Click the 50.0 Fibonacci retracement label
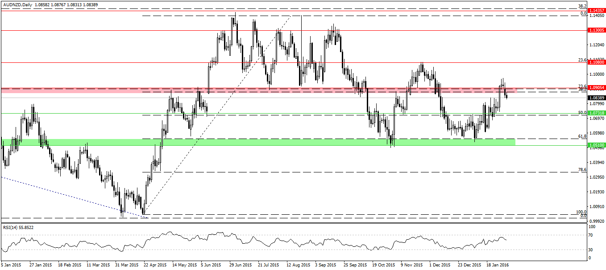This screenshot has width=606, height=270. click(582, 113)
